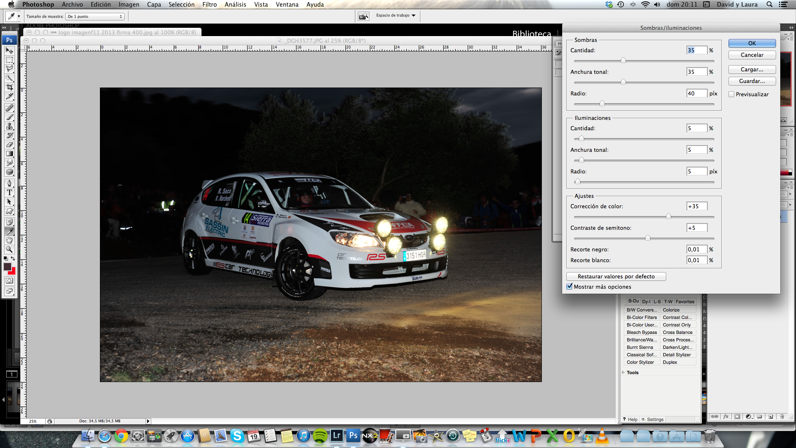The image size is (796, 448).
Task: Open the Filtro menu
Action: click(x=209, y=5)
